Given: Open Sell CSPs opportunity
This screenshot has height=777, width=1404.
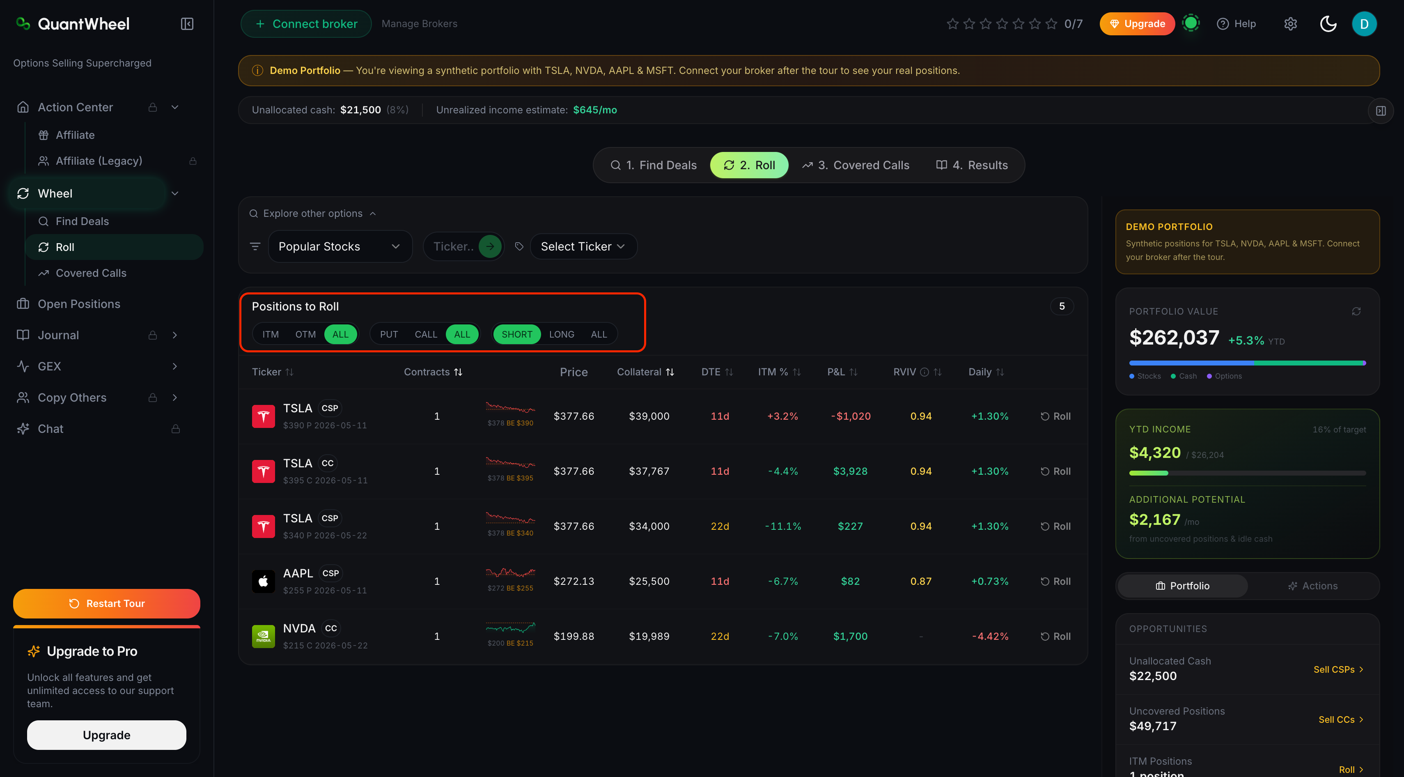Looking at the screenshot, I should tap(1339, 669).
